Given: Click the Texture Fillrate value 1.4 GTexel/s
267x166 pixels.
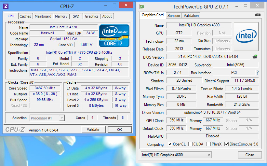Looking at the screenshot, I should point(242,89).
